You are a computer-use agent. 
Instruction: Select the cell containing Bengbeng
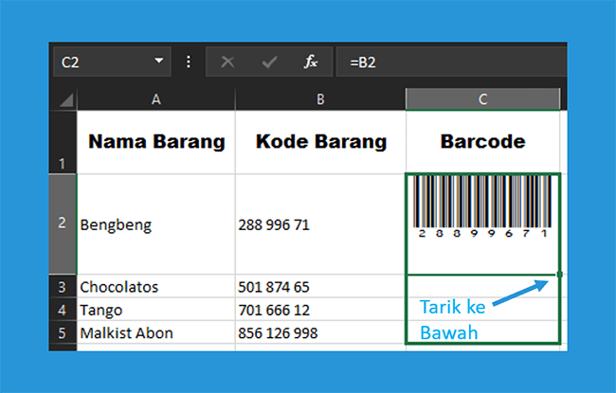[156, 224]
